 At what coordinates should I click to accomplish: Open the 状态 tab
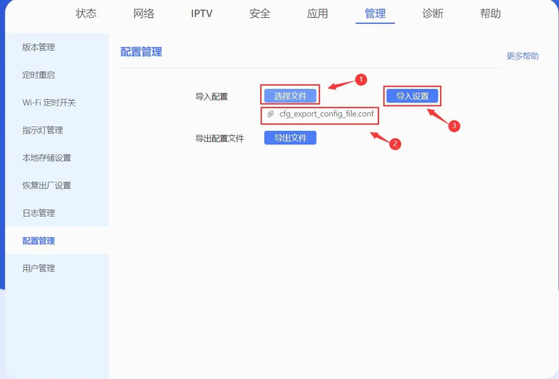[x=86, y=14]
